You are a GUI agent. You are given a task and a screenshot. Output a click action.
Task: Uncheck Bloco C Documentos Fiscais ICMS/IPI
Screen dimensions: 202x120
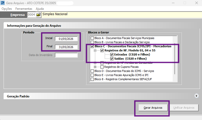[92, 47]
